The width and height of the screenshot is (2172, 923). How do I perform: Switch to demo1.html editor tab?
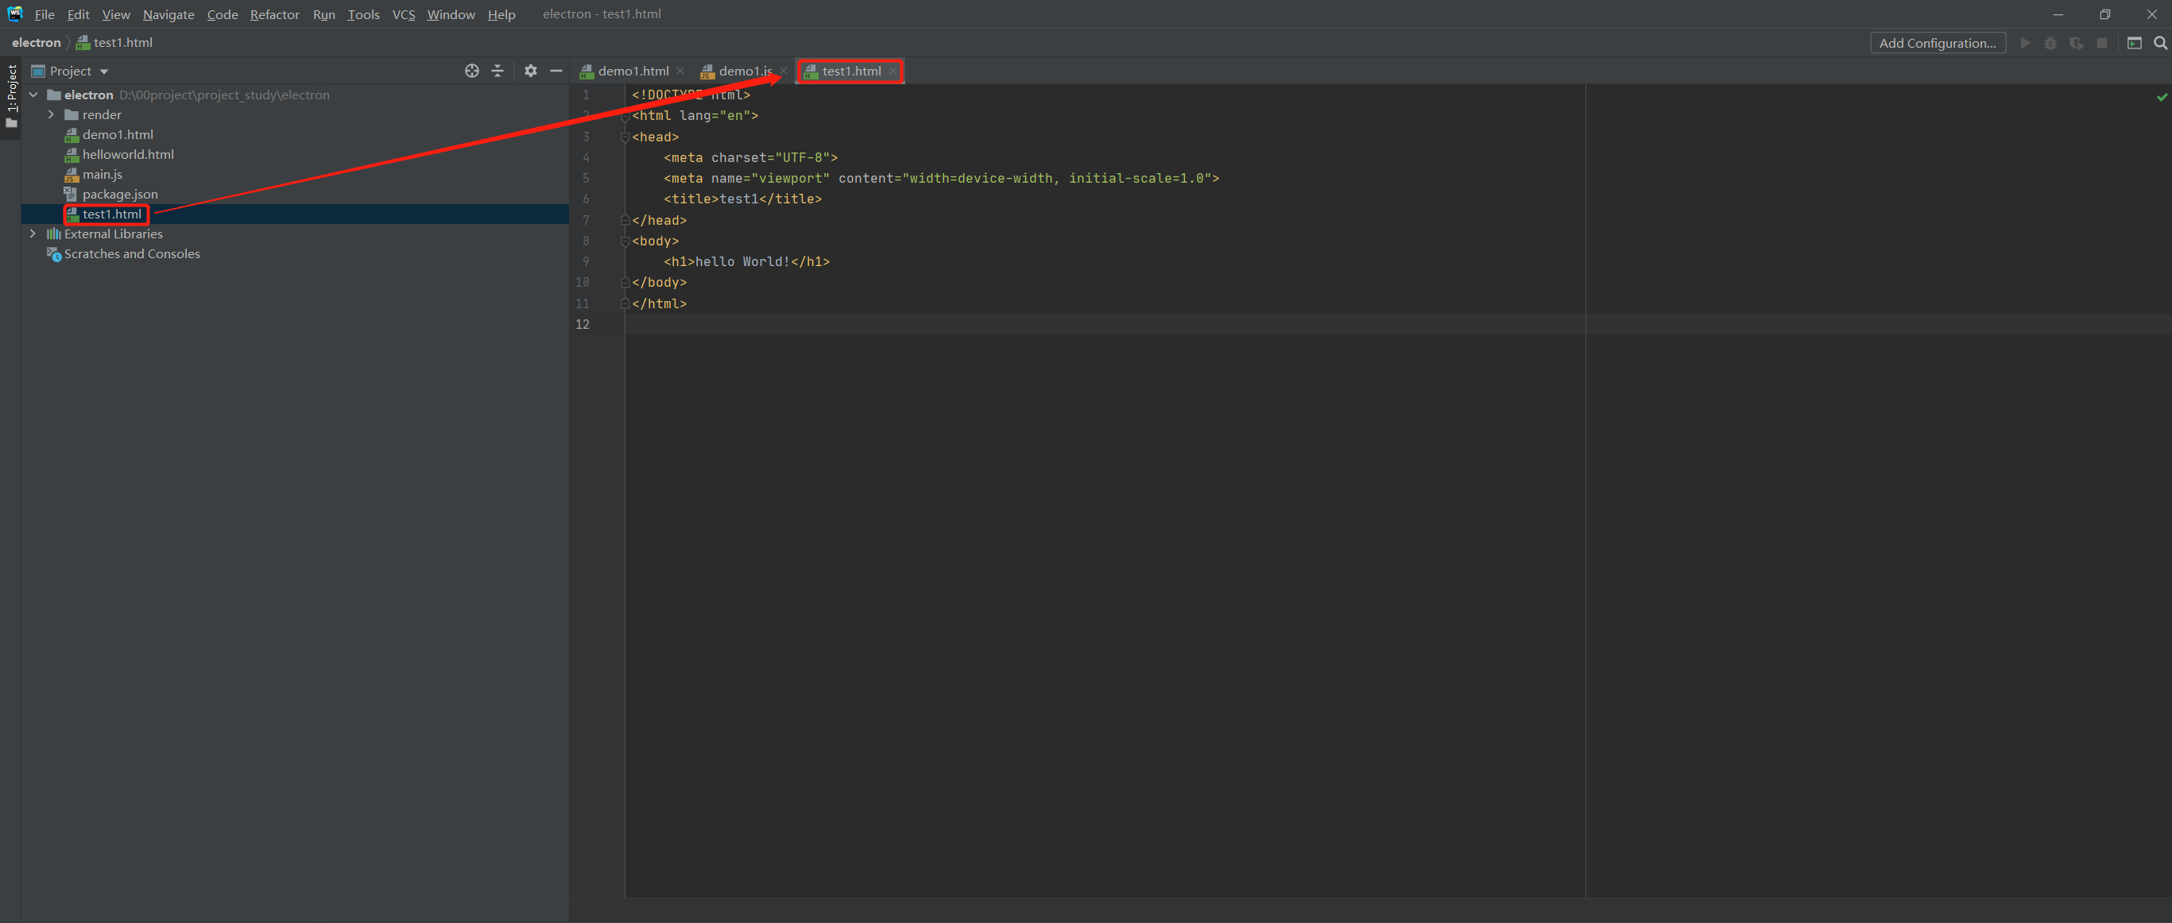point(633,71)
